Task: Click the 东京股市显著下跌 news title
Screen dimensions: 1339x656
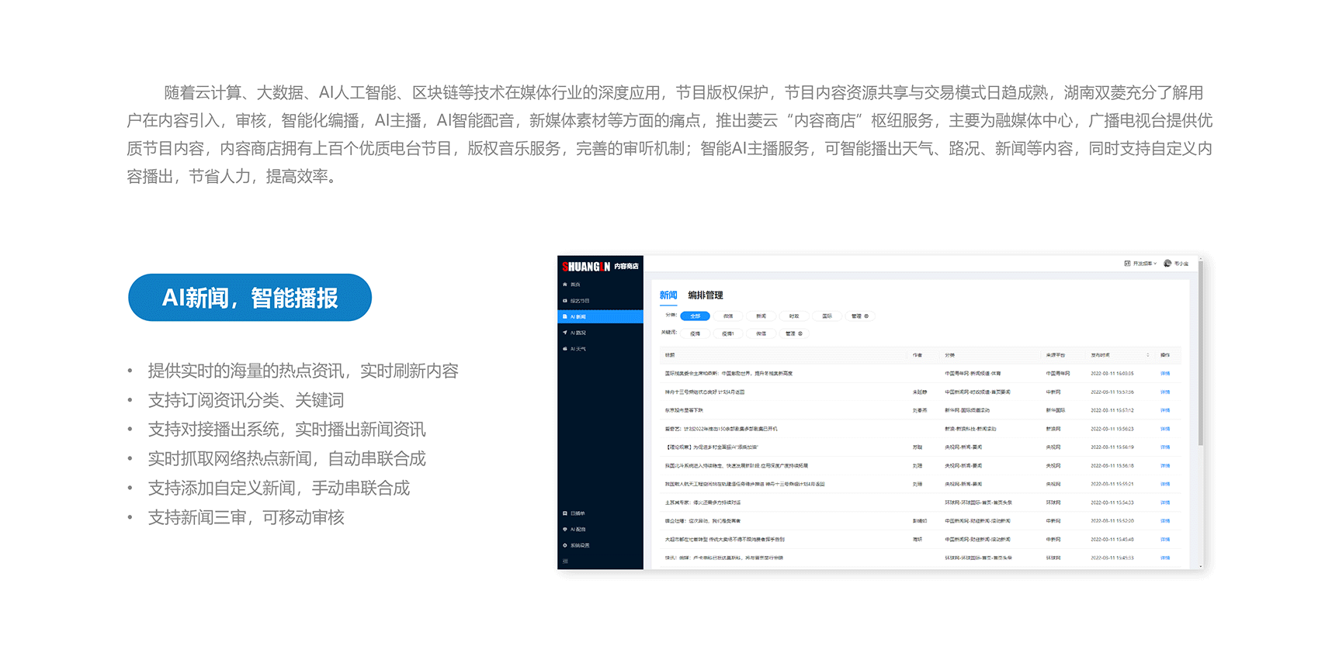Action: tap(684, 410)
